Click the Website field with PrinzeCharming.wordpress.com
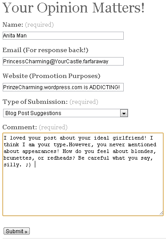 click(x=63, y=87)
